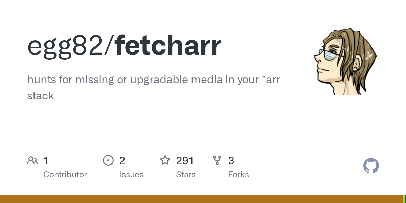Select the Forks label

coord(239,175)
